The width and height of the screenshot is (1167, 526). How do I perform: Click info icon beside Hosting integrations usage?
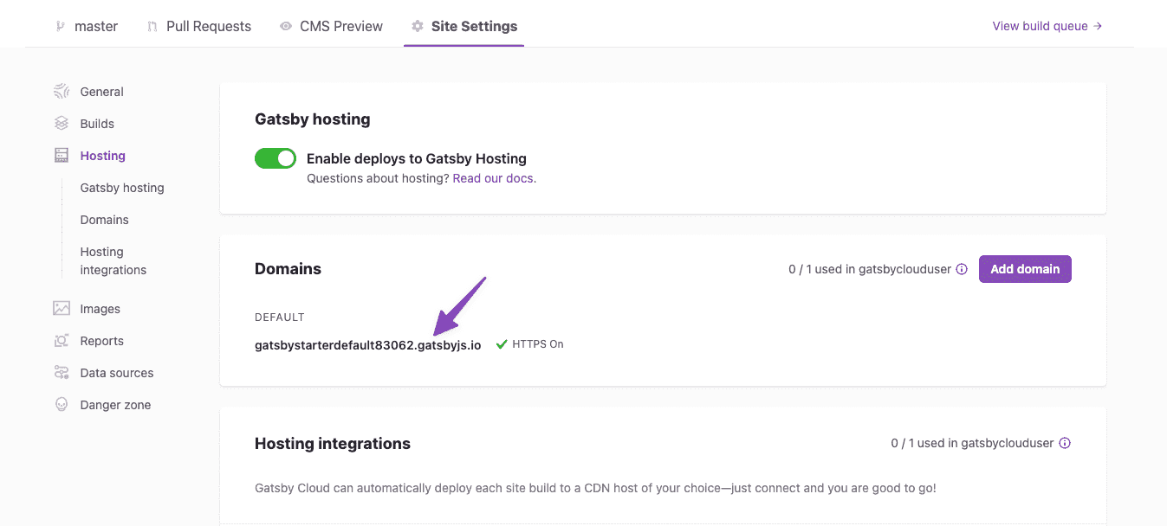coord(1065,443)
